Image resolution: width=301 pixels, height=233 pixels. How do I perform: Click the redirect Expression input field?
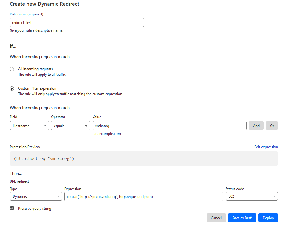coord(144,196)
